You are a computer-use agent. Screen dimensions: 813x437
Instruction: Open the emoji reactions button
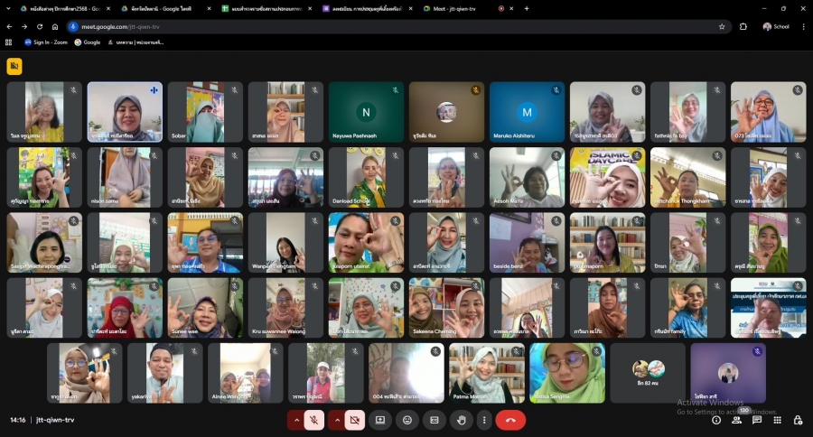click(x=407, y=420)
